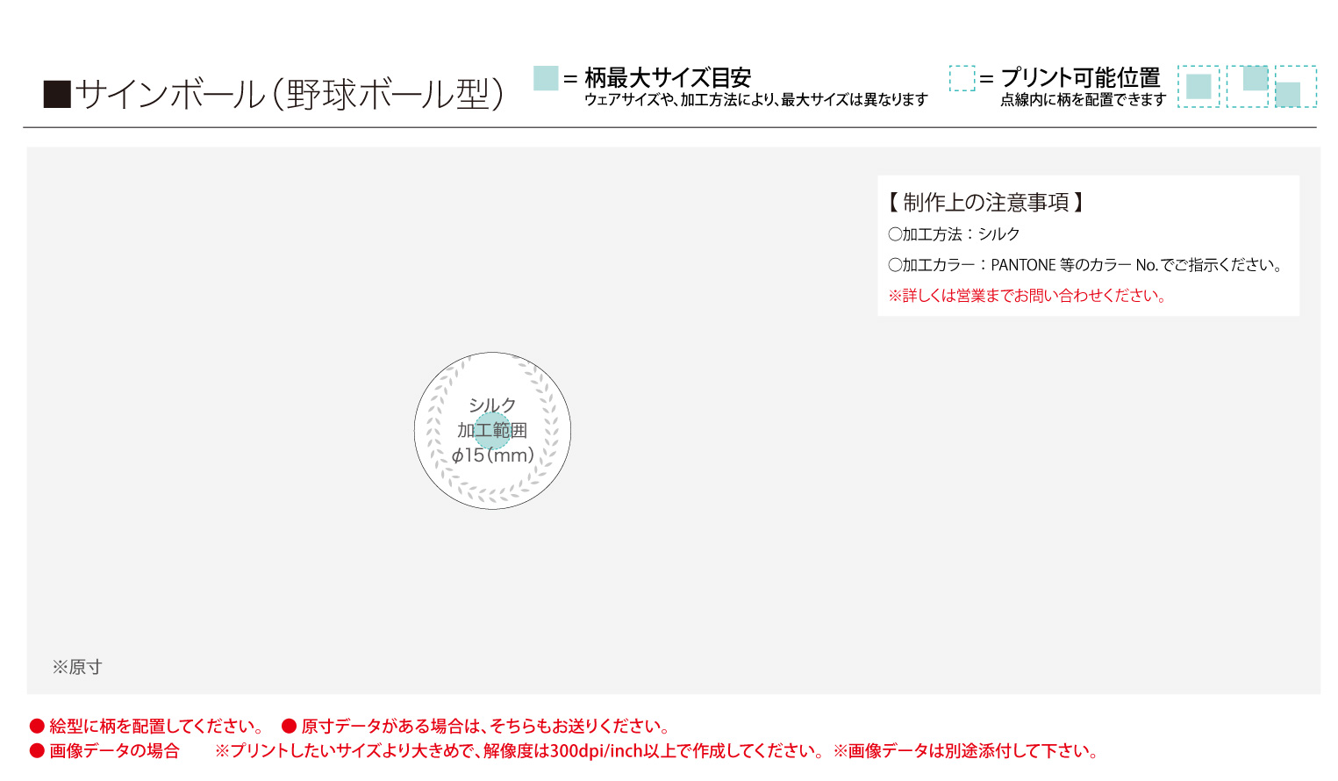
Task: Select the centered-square print position example
Action: [x=1198, y=86]
